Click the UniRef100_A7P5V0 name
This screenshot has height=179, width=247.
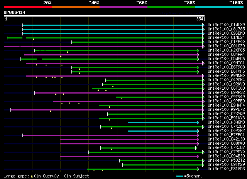click(x=226, y=152)
